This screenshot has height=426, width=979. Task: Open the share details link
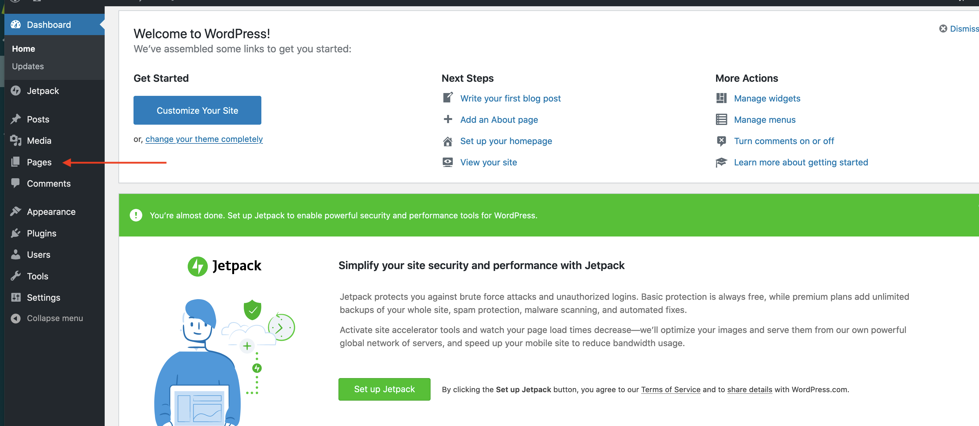tap(750, 390)
